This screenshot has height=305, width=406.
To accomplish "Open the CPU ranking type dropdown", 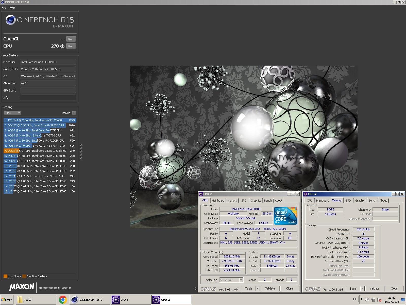I will pyautogui.click(x=12, y=113).
